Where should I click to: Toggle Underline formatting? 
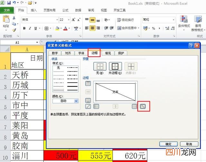coord(35,28)
